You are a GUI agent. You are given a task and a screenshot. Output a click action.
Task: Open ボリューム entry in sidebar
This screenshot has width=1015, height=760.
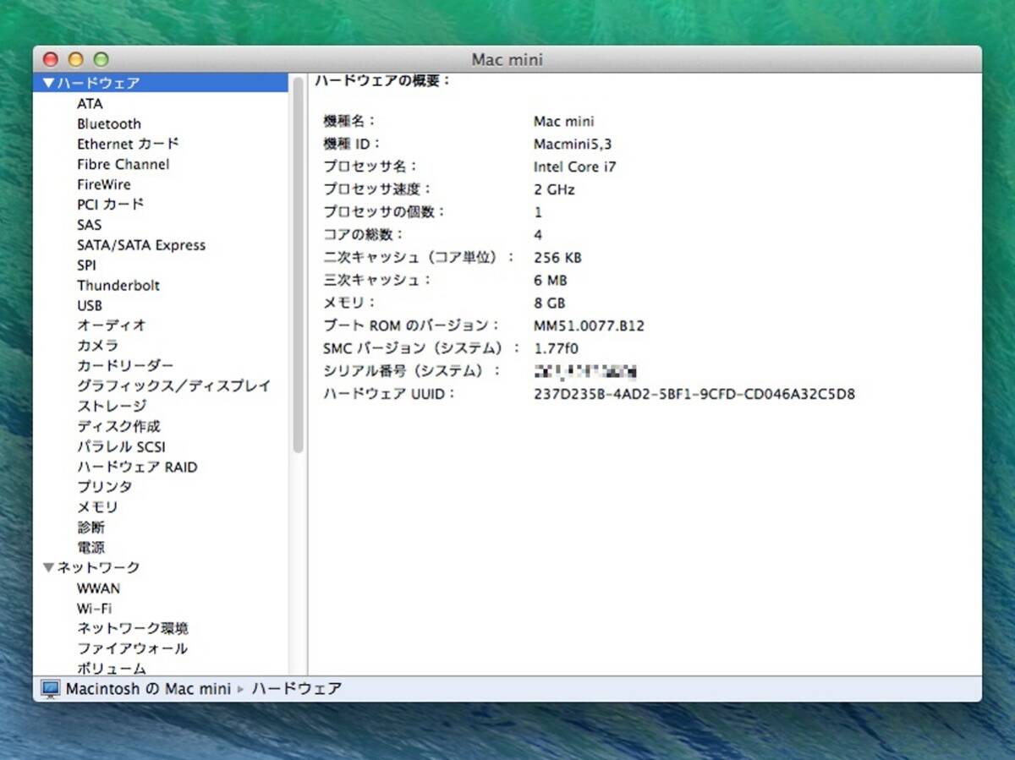pyautogui.click(x=112, y=668)
